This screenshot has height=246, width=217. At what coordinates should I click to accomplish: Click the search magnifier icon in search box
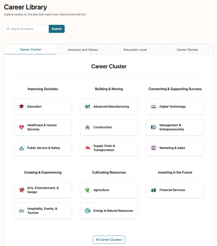pos(8,29)
